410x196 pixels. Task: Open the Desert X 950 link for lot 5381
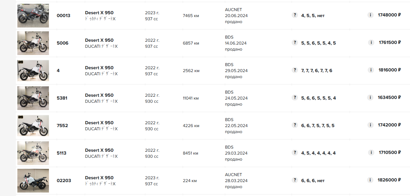99,95
